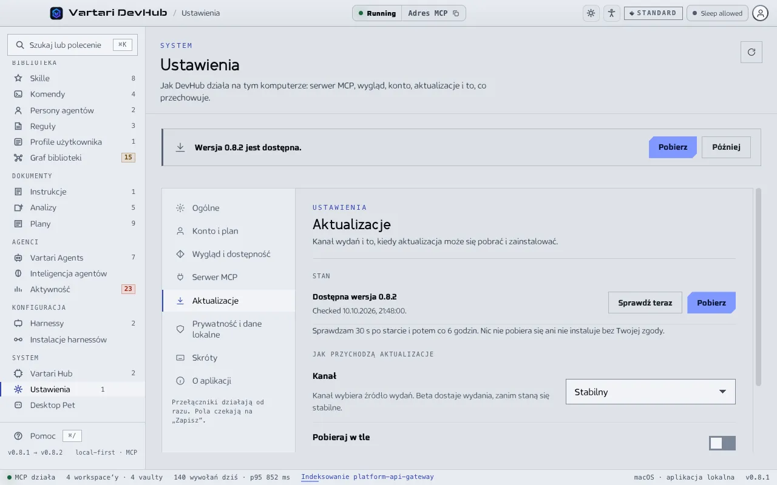
Task: Open the Kanał dropdown set to Stabilny
Action: coord(651,392)
